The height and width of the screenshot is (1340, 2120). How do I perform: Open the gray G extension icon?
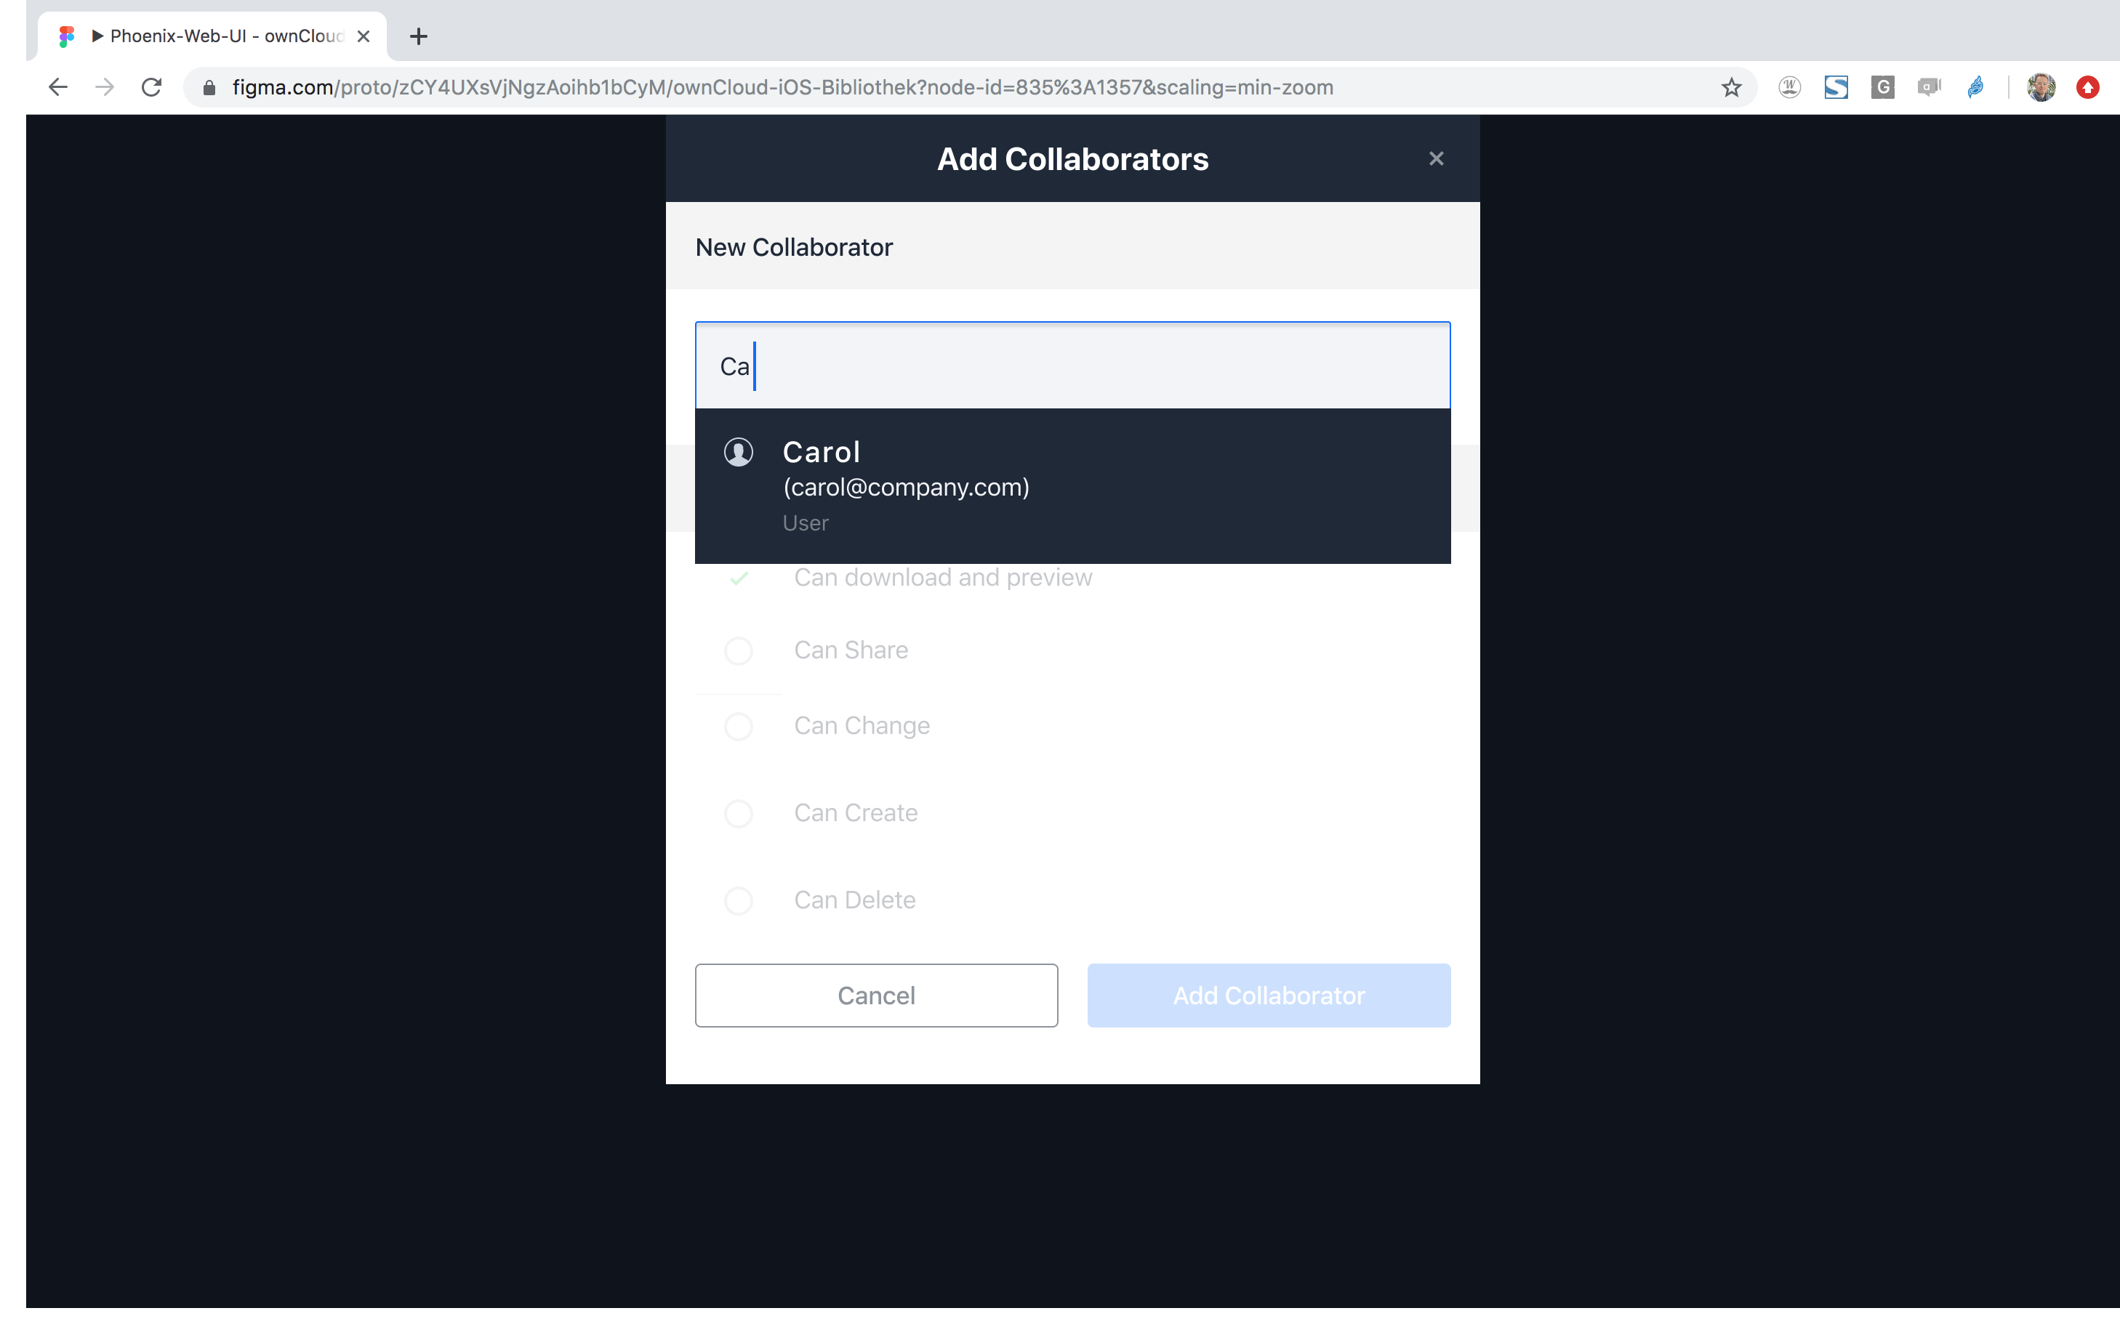click(1882, 87)
